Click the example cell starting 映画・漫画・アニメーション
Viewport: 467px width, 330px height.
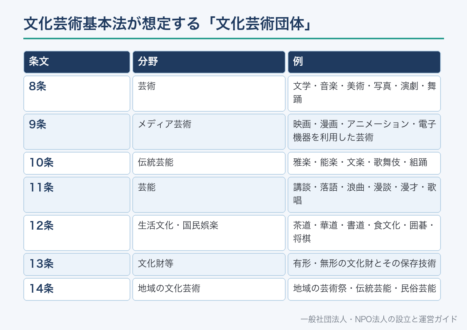click(364, 132)
